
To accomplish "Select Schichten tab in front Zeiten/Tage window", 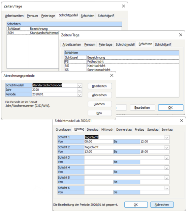I will coord(145,44).
